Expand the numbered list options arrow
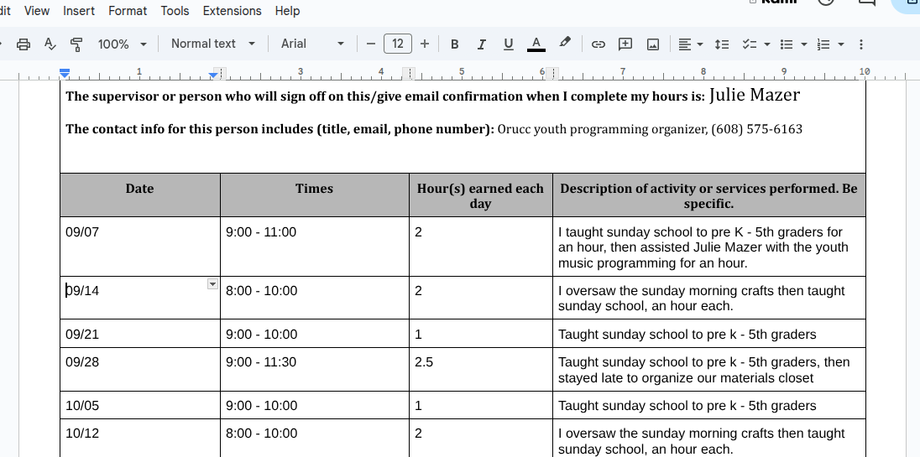 [x=841, y=44]
